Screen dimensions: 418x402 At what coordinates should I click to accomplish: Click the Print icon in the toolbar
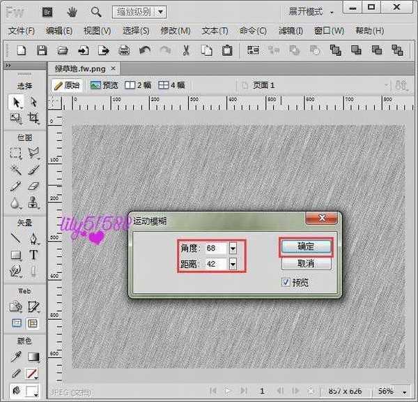coord(124,50)
